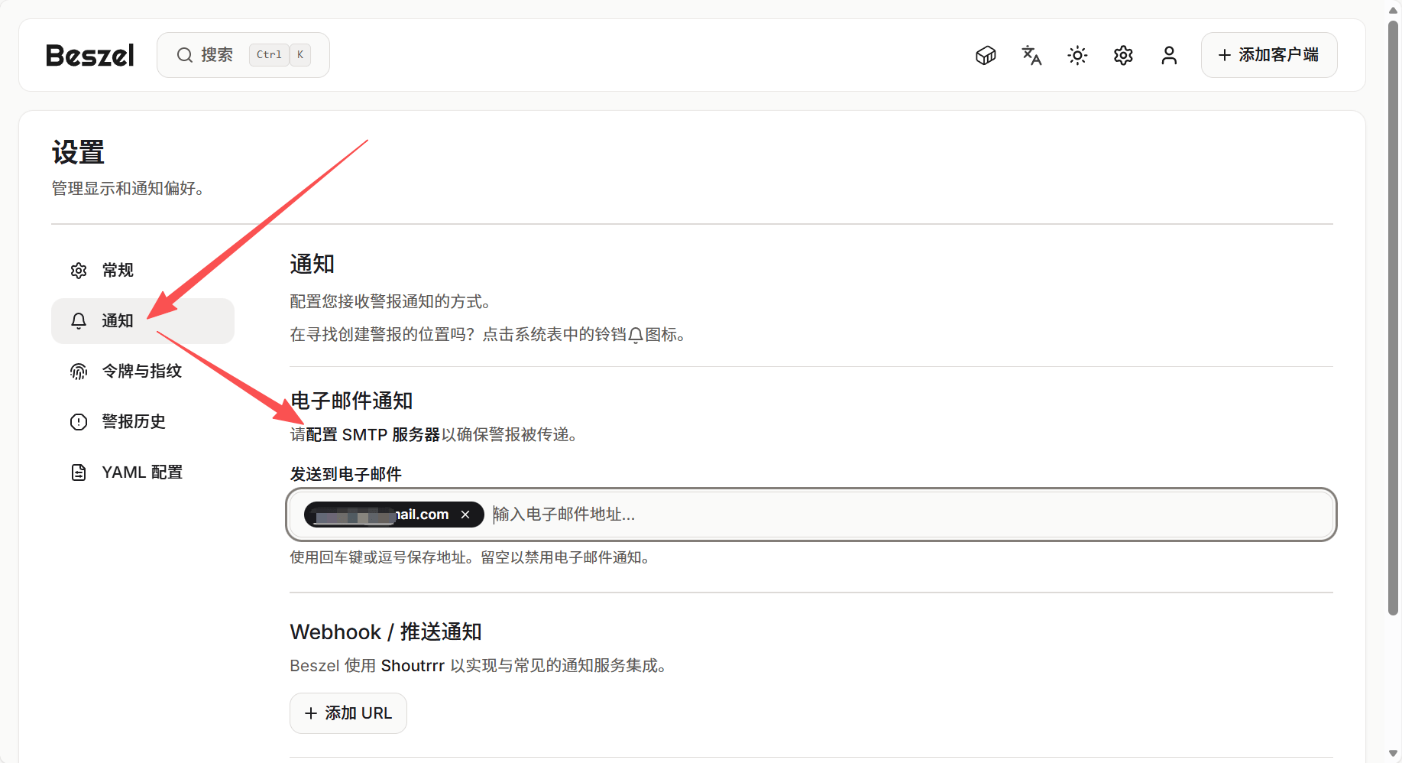Click the scrollbar down arrow

point(1393,754)
